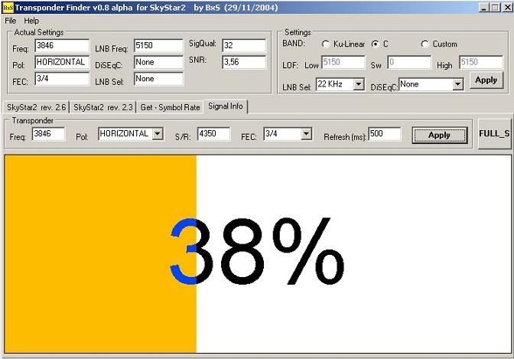Open the Get - Symbol Rate tab
Viewport: 514px width, 359px height.
(170, 107)
